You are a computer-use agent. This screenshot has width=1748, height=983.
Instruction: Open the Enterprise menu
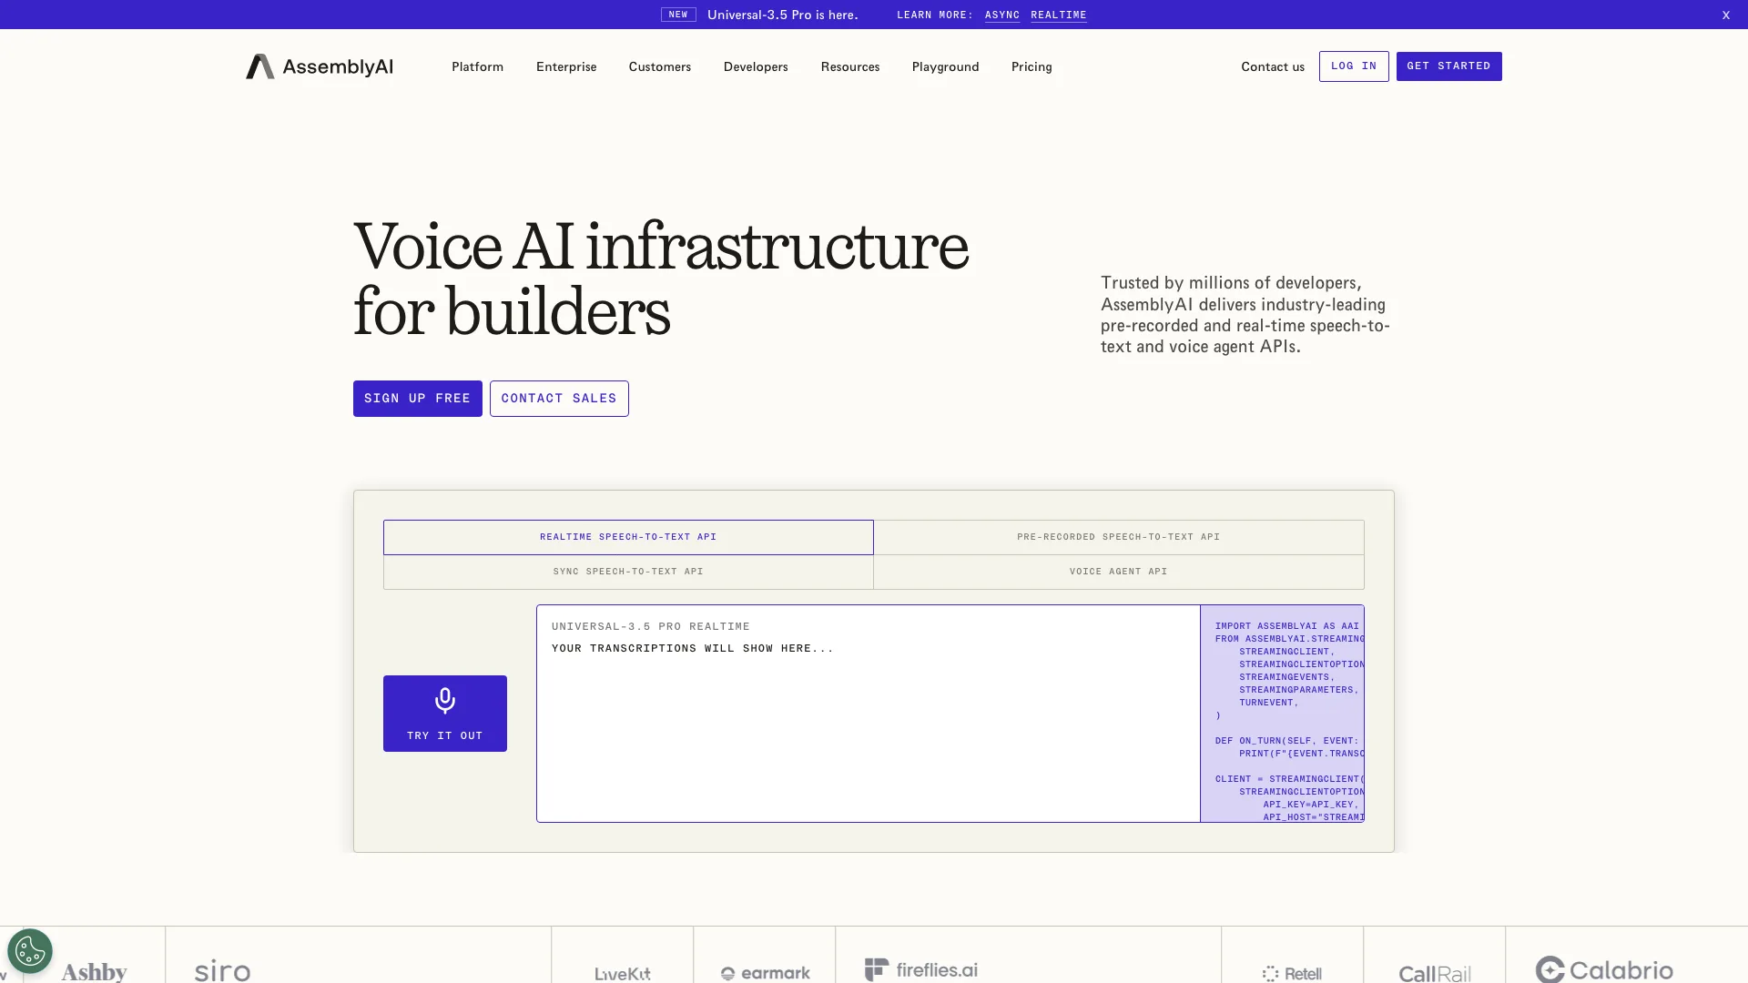(566, 66)
